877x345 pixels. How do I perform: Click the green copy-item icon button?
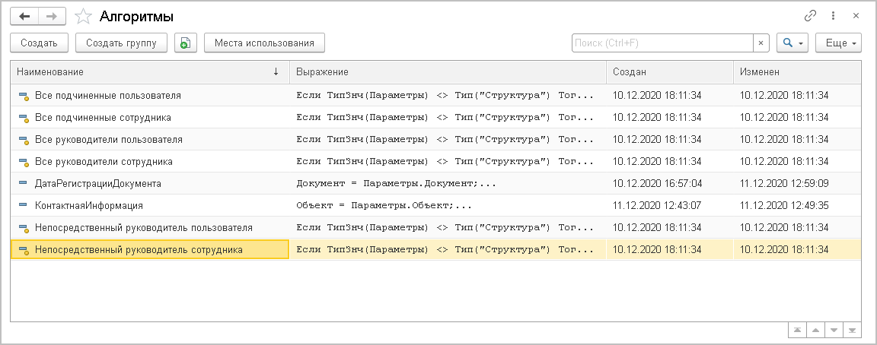186,43
